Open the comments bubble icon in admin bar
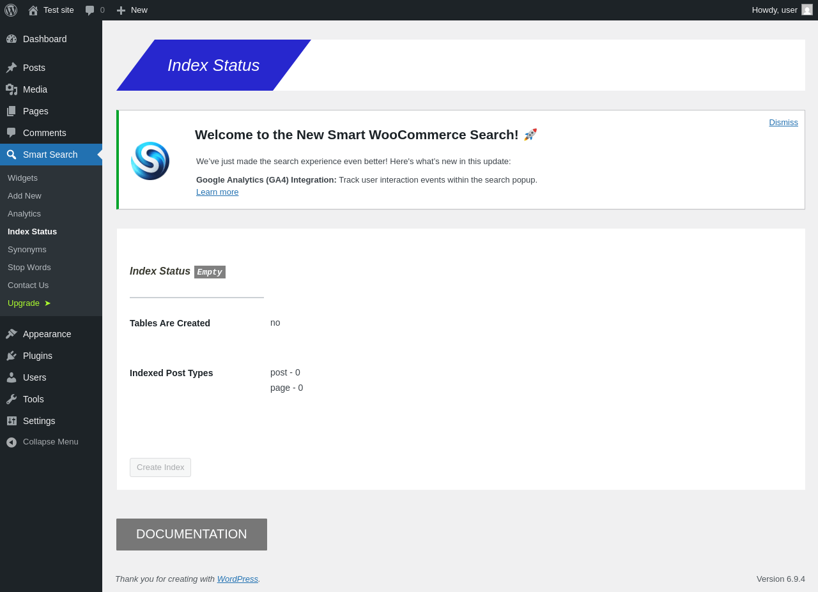Image resolution: width=818 pixels, height=592 pixels. click(90, 10)
